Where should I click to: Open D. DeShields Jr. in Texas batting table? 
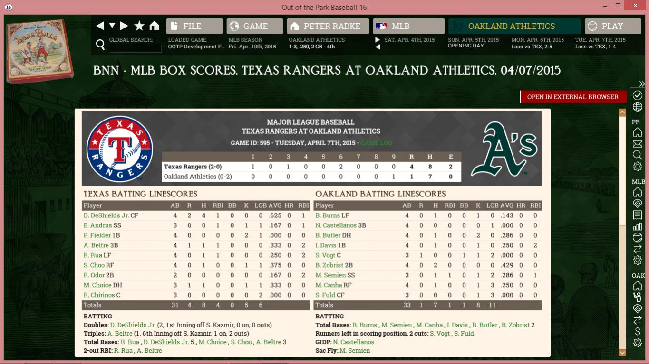point(106,215)
